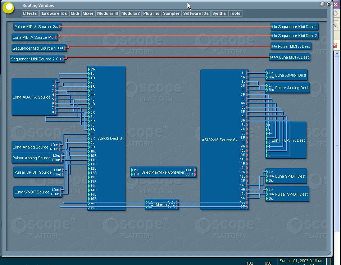341x265 pixels.
Task: Click the LIn port on Luna Analog Dest
Action: [x=267, y=73]
